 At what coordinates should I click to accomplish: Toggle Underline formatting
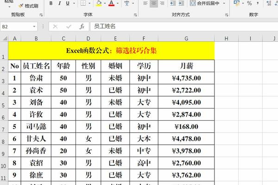pyautogui.click(x=68, y=3)
